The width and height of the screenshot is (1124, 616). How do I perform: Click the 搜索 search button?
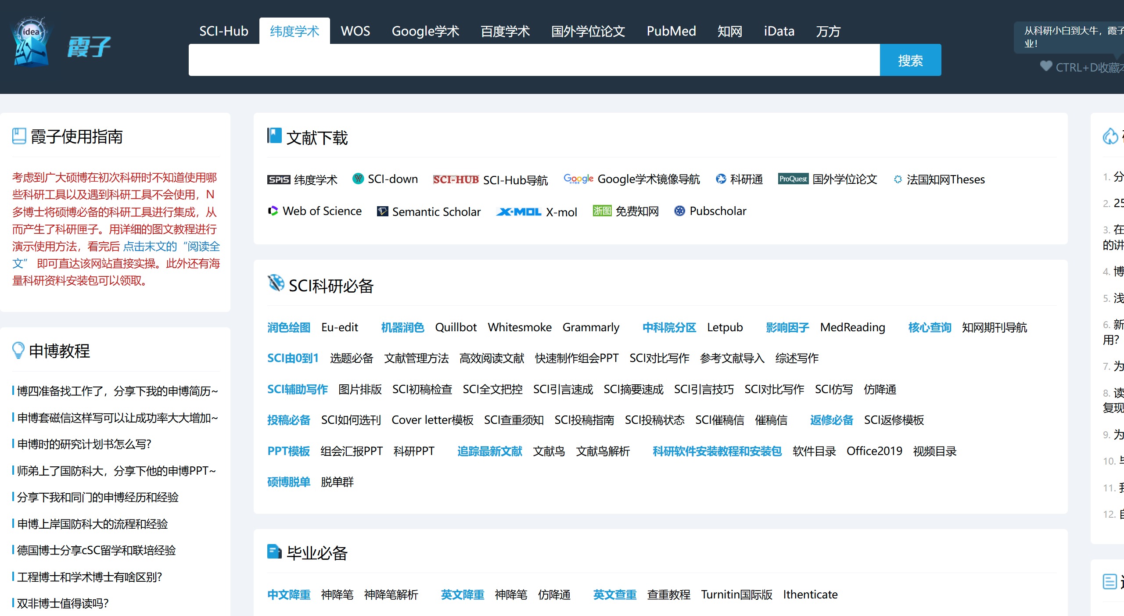coord(910,60)
